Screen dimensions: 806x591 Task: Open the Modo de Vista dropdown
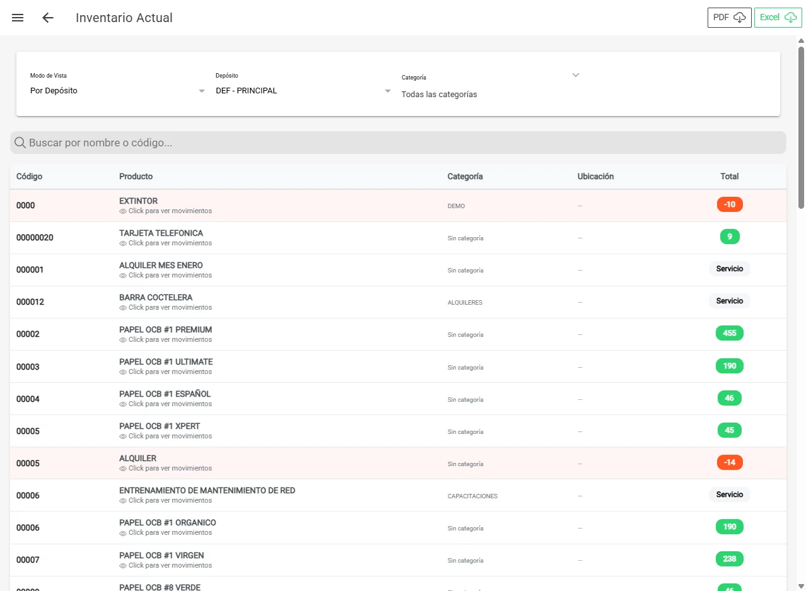click(118, 91)
